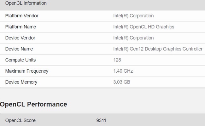Select the Device Vendor label
The height and width of the screenshot is (126, 205).
click(20, 38)
